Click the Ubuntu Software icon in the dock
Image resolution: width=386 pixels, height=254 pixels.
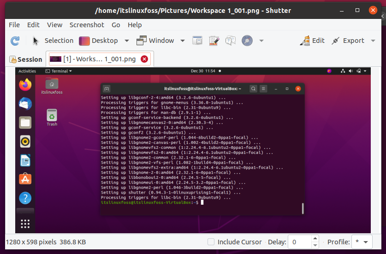[25, 179]
